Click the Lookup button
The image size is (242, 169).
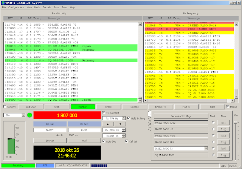[50, 141]
